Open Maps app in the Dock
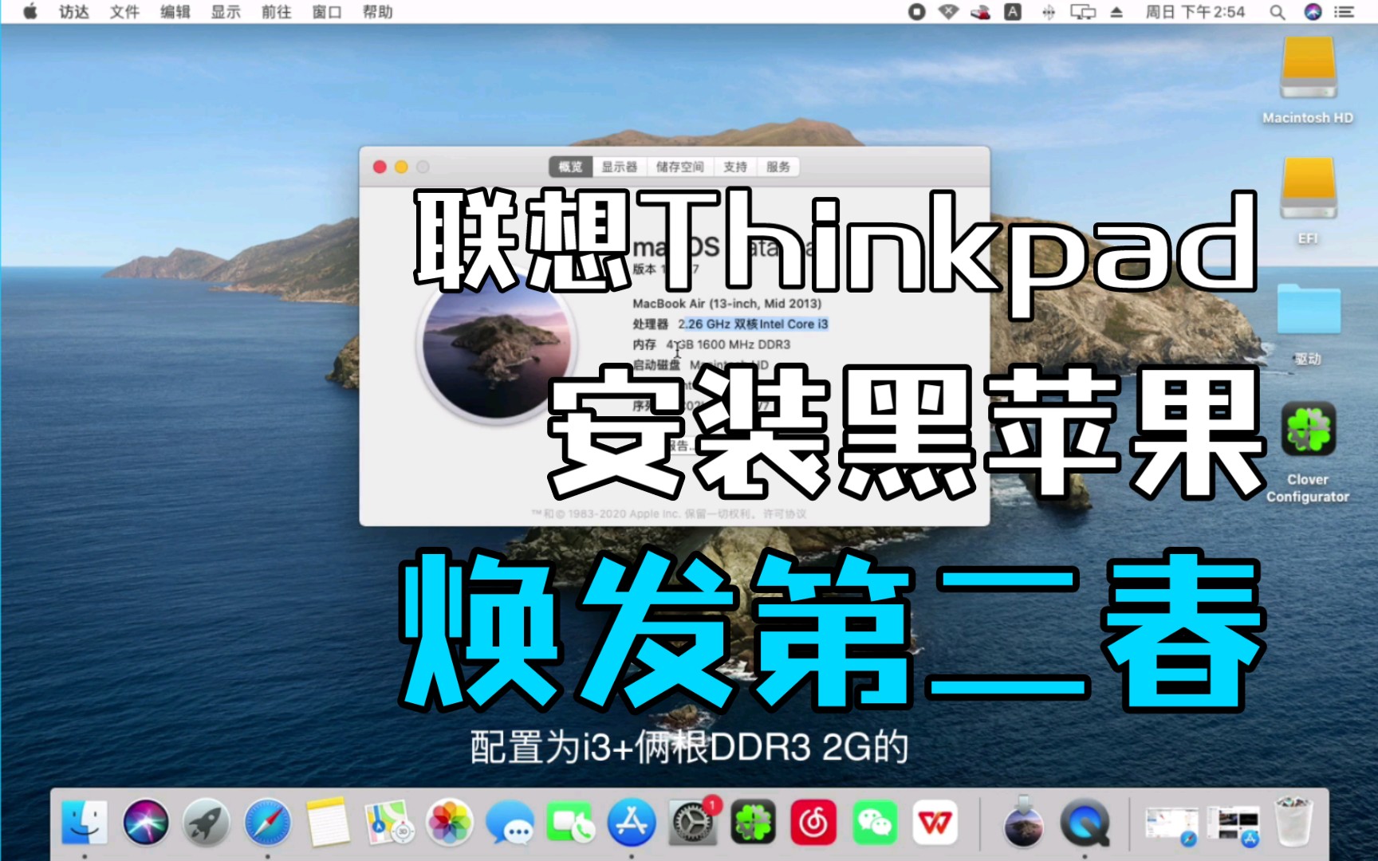Viewport: 1378px width, 861px height. (389, 822)
